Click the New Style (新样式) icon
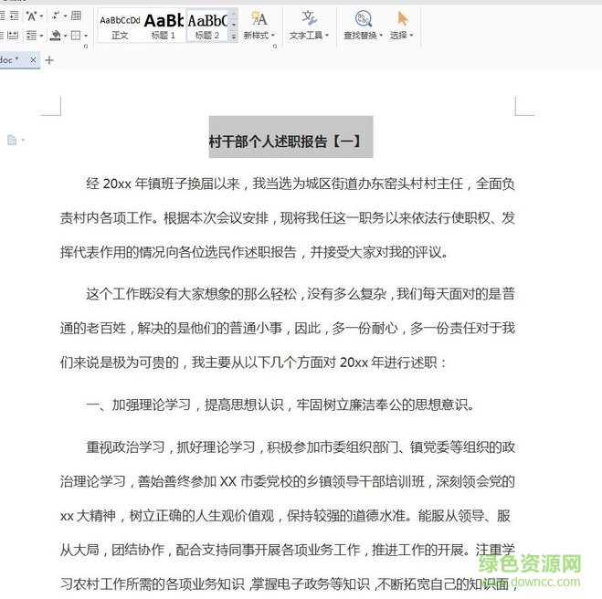 coord(259,18)
